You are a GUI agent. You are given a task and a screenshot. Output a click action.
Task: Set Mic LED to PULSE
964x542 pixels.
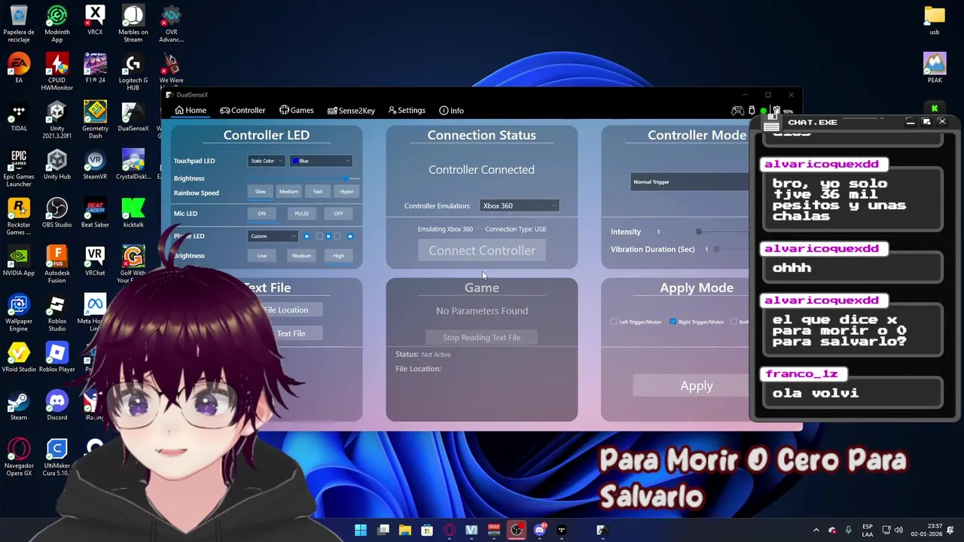301,213
